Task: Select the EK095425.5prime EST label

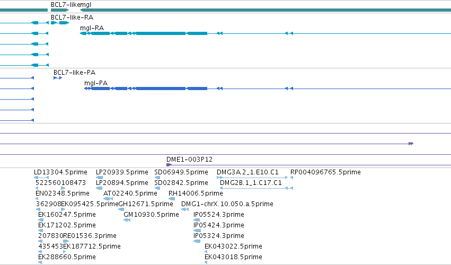Action: click(x=90, y=204)
